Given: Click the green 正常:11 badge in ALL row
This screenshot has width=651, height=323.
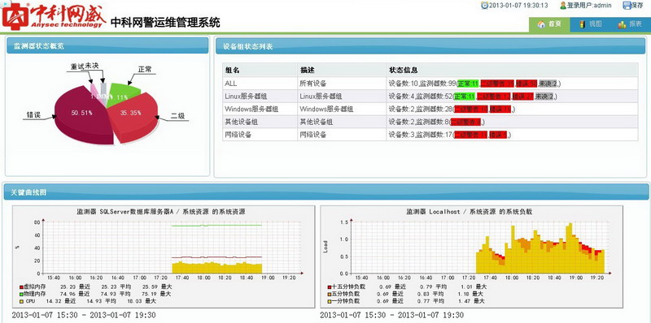Looking at the screenshot, I should (468, 84).
